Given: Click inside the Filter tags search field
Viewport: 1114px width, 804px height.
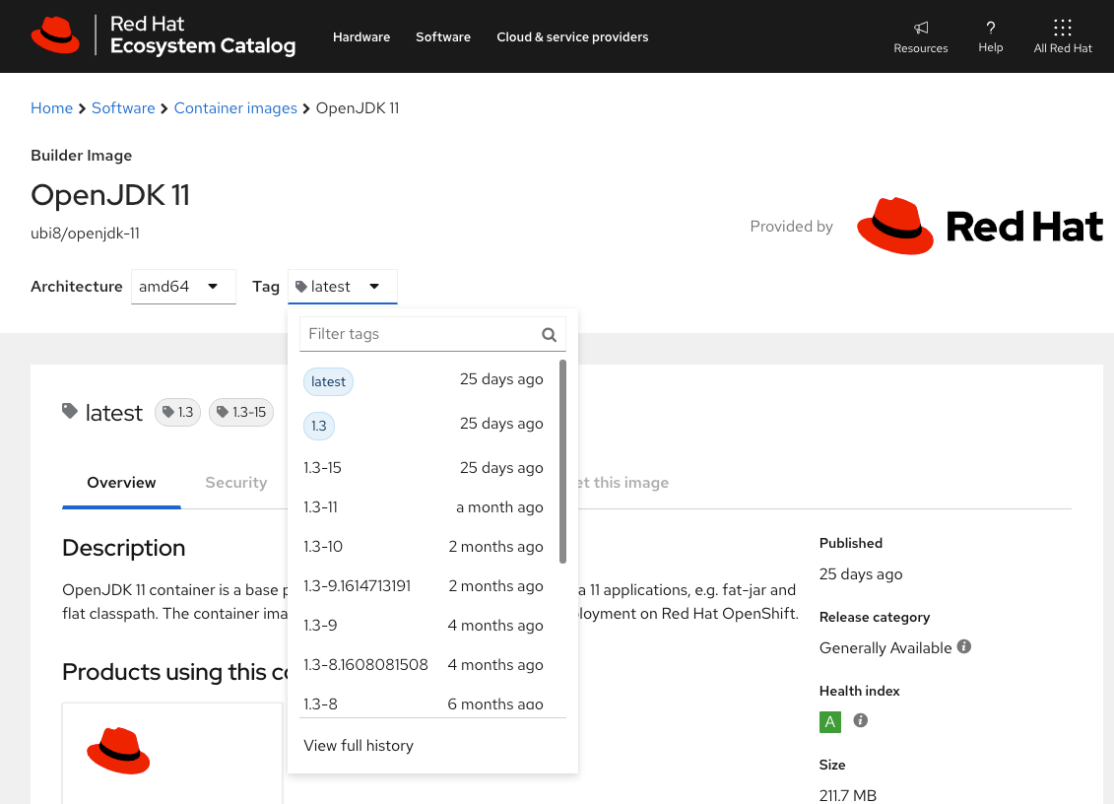Looking at the screenshot, I should click(414, 334).
